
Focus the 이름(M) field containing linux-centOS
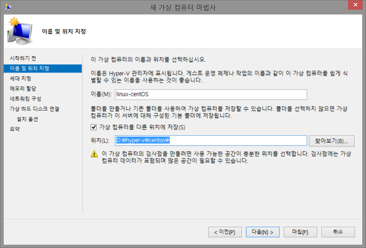tap(211, 95)
